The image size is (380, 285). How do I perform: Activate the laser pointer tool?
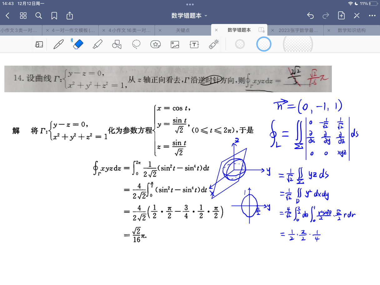[x=213, y=44]
